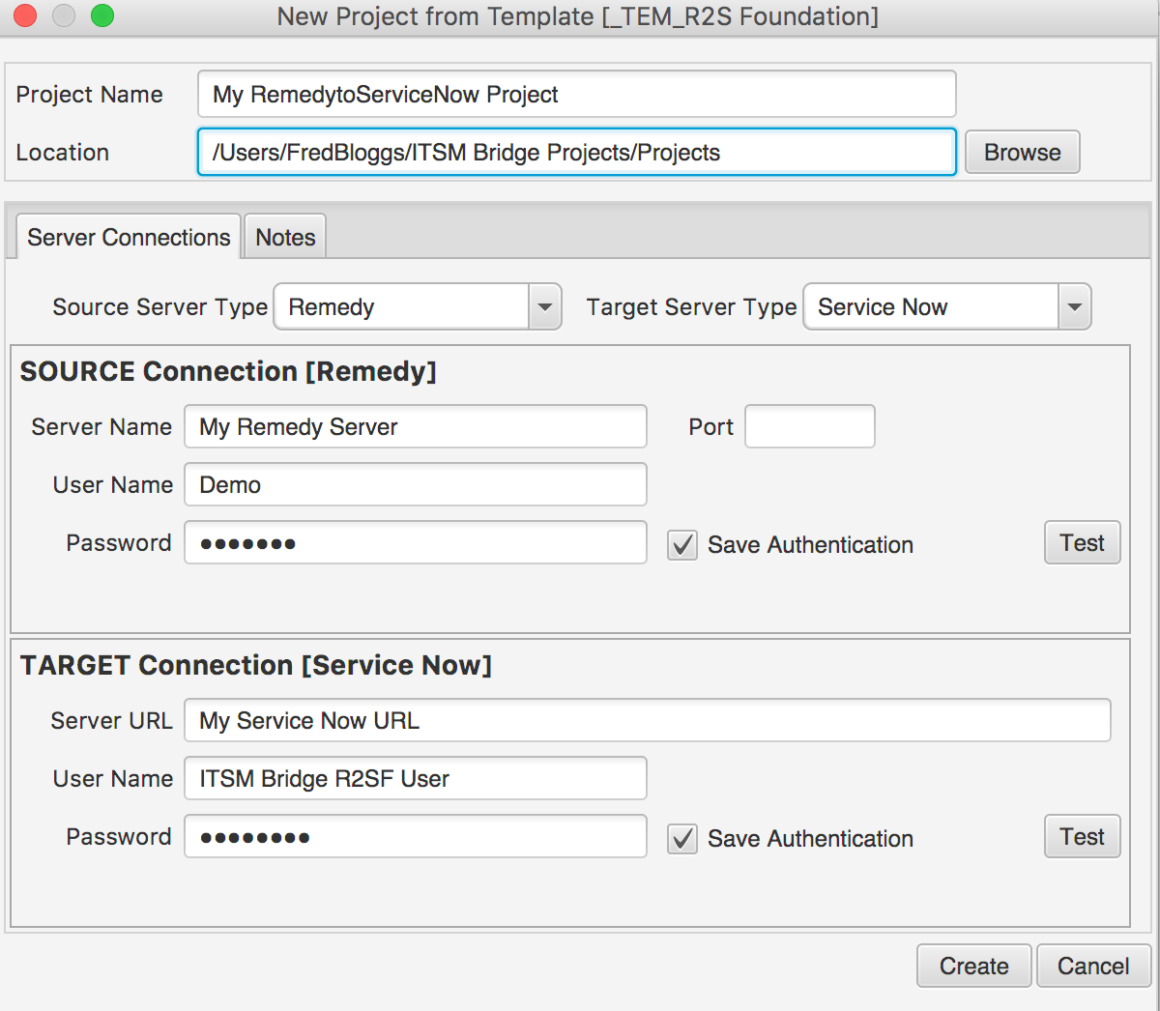Click the source User Name field containing Demo
The height and width of the screenshot is (1011, 1160).
point(416,484)
